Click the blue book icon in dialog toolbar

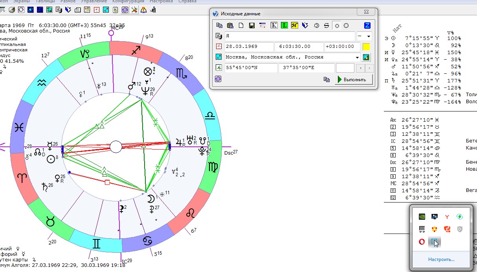click(305, 26)
